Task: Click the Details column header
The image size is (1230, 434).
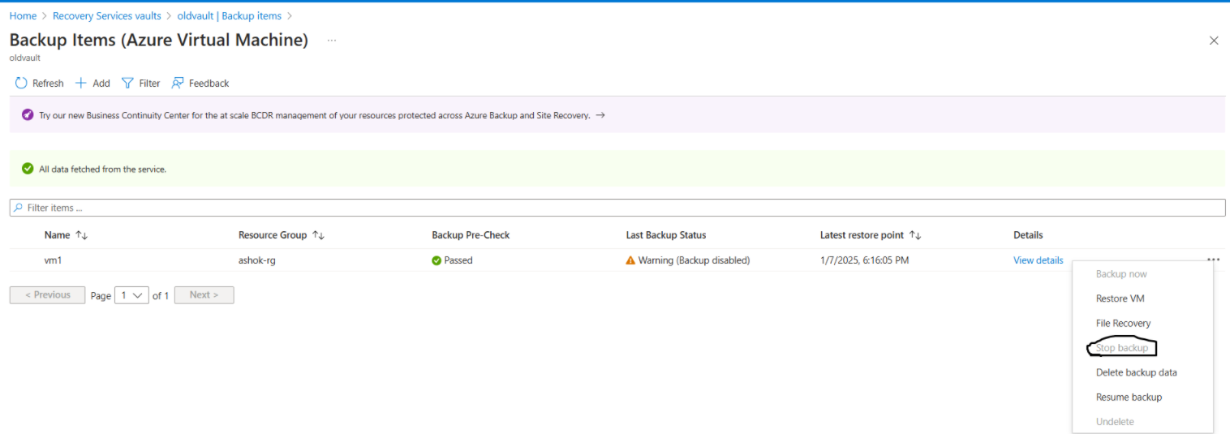Action: pyautogui.click(x=1028, y=235)
